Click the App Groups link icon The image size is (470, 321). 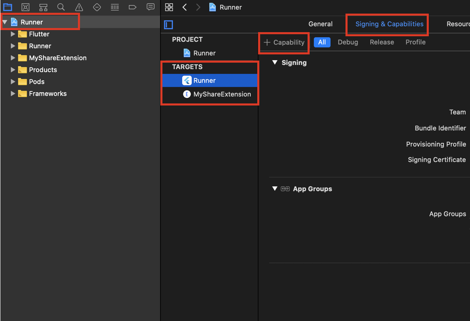[x=285, y=189]
